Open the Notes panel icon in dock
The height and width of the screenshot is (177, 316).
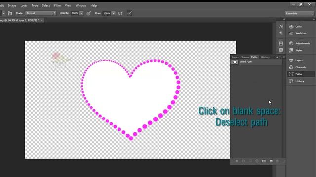click(281, 50)
